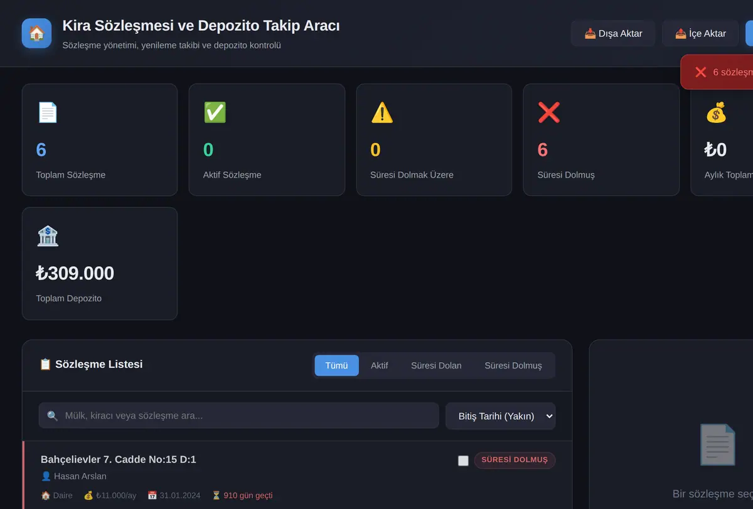Screen dimensions: 753x509
Task: Click the 31.01.2024 end date text
Action: click(x=180, y=495)
